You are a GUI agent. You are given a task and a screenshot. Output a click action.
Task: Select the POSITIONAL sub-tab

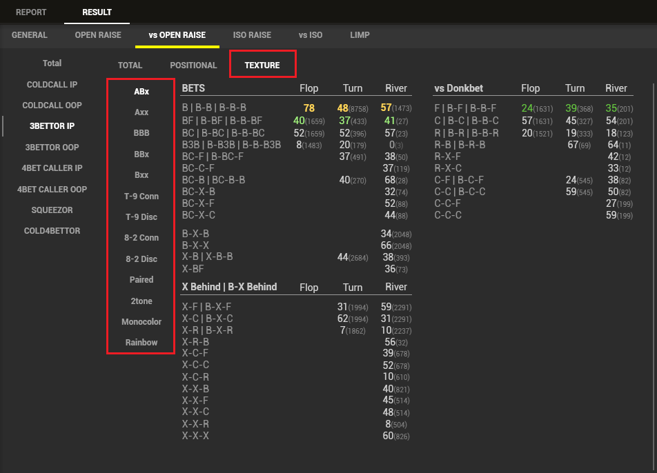(193, 66)
